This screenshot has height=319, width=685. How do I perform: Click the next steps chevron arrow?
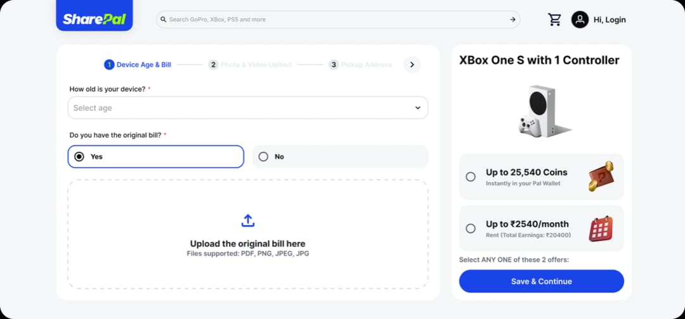tap(412, 65)
